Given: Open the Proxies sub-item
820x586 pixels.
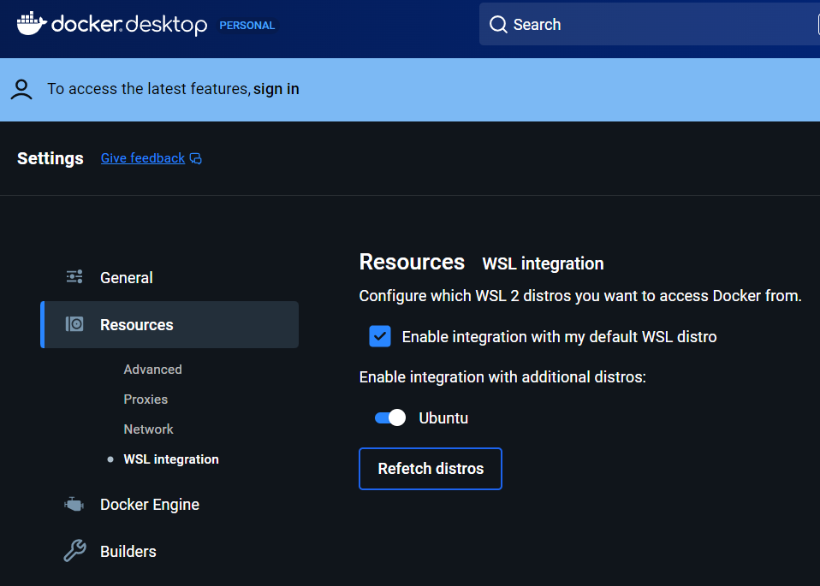Looking at the screenshot, I should tap(146, 399).
